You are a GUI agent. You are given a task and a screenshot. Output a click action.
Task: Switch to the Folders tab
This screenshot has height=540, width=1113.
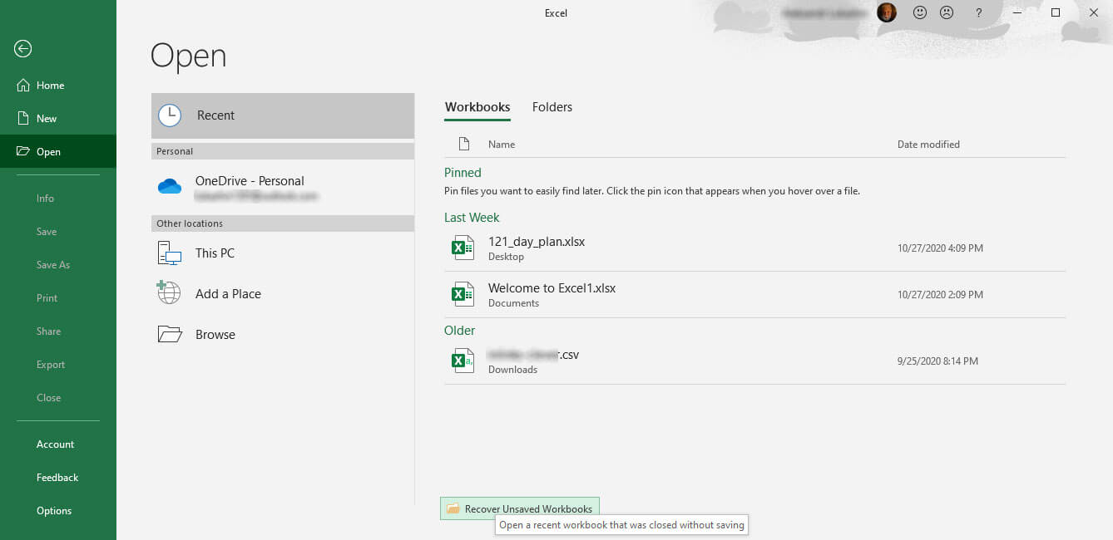(552, 107)
